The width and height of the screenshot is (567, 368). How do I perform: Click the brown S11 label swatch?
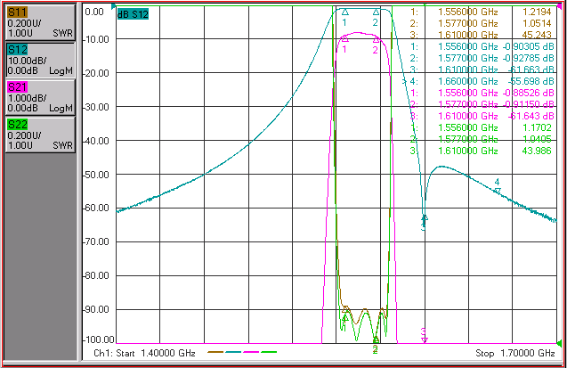click(x=18, y=12)
